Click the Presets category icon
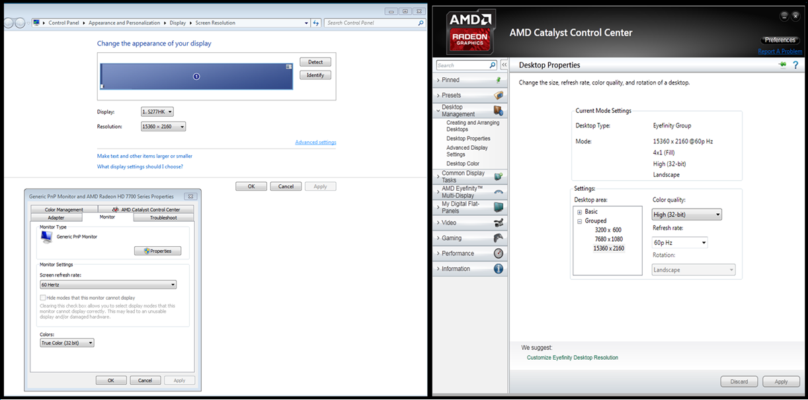Viewport: 808px width, 400px height. pyautogui.click(x=499, y=95)
